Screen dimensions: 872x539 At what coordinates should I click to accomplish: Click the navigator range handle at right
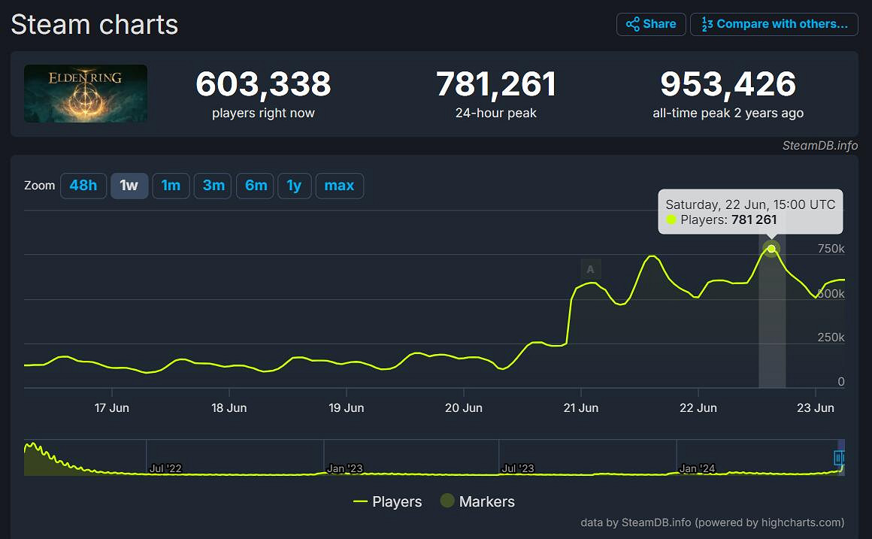pyautogui.click(x=839, y=458)
